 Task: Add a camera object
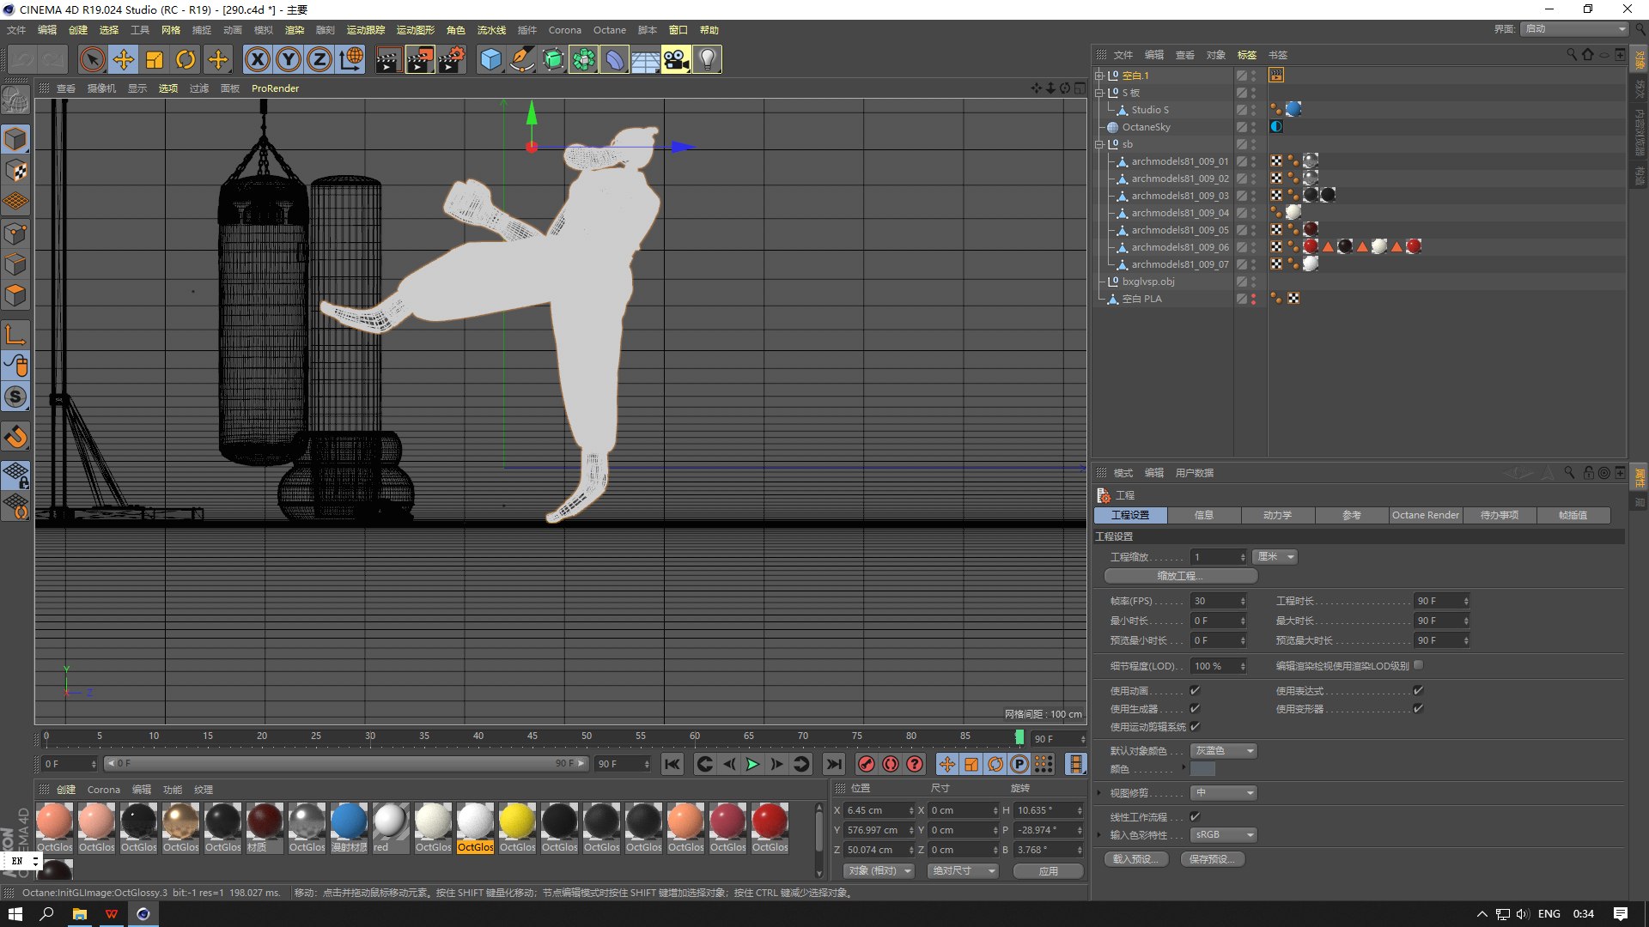pos(676,60)
